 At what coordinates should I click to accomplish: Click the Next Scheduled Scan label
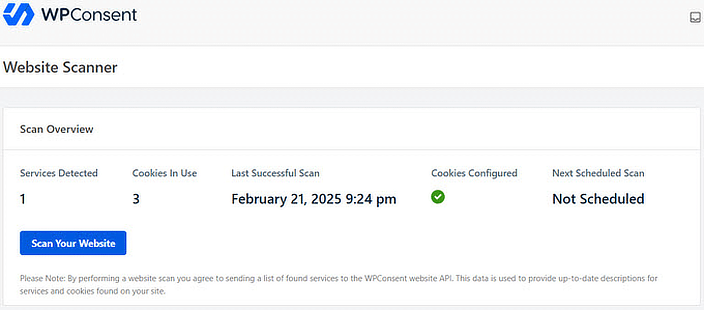tap(598, 173)
